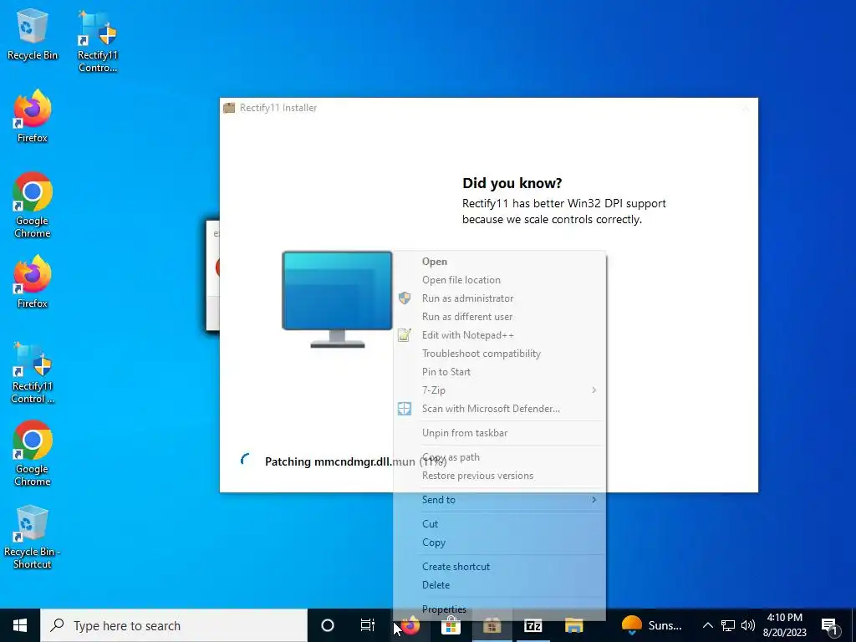Select Scan with Microsoft Defender
Viewport: 856px width, 642px height.
pyautogui.click(x=500, y=408)
